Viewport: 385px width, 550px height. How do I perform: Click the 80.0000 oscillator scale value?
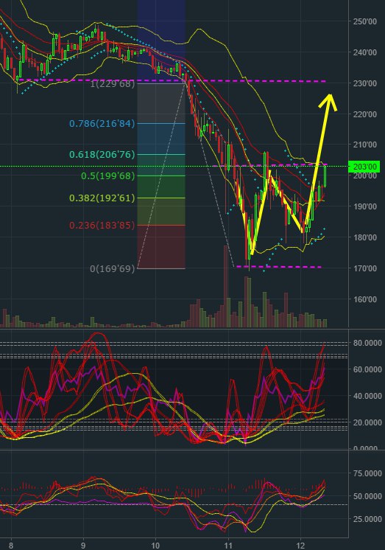pyautogui.click(x=367, y=343)
